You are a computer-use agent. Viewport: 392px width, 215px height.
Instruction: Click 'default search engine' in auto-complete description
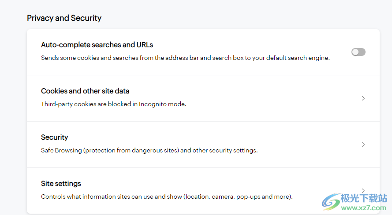tap(298, 58)
